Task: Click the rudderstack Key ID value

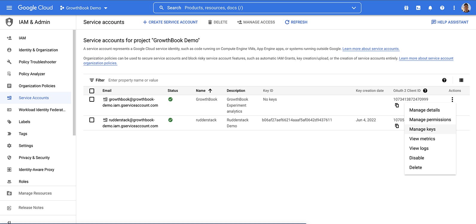Action: [x=297, y=120]
